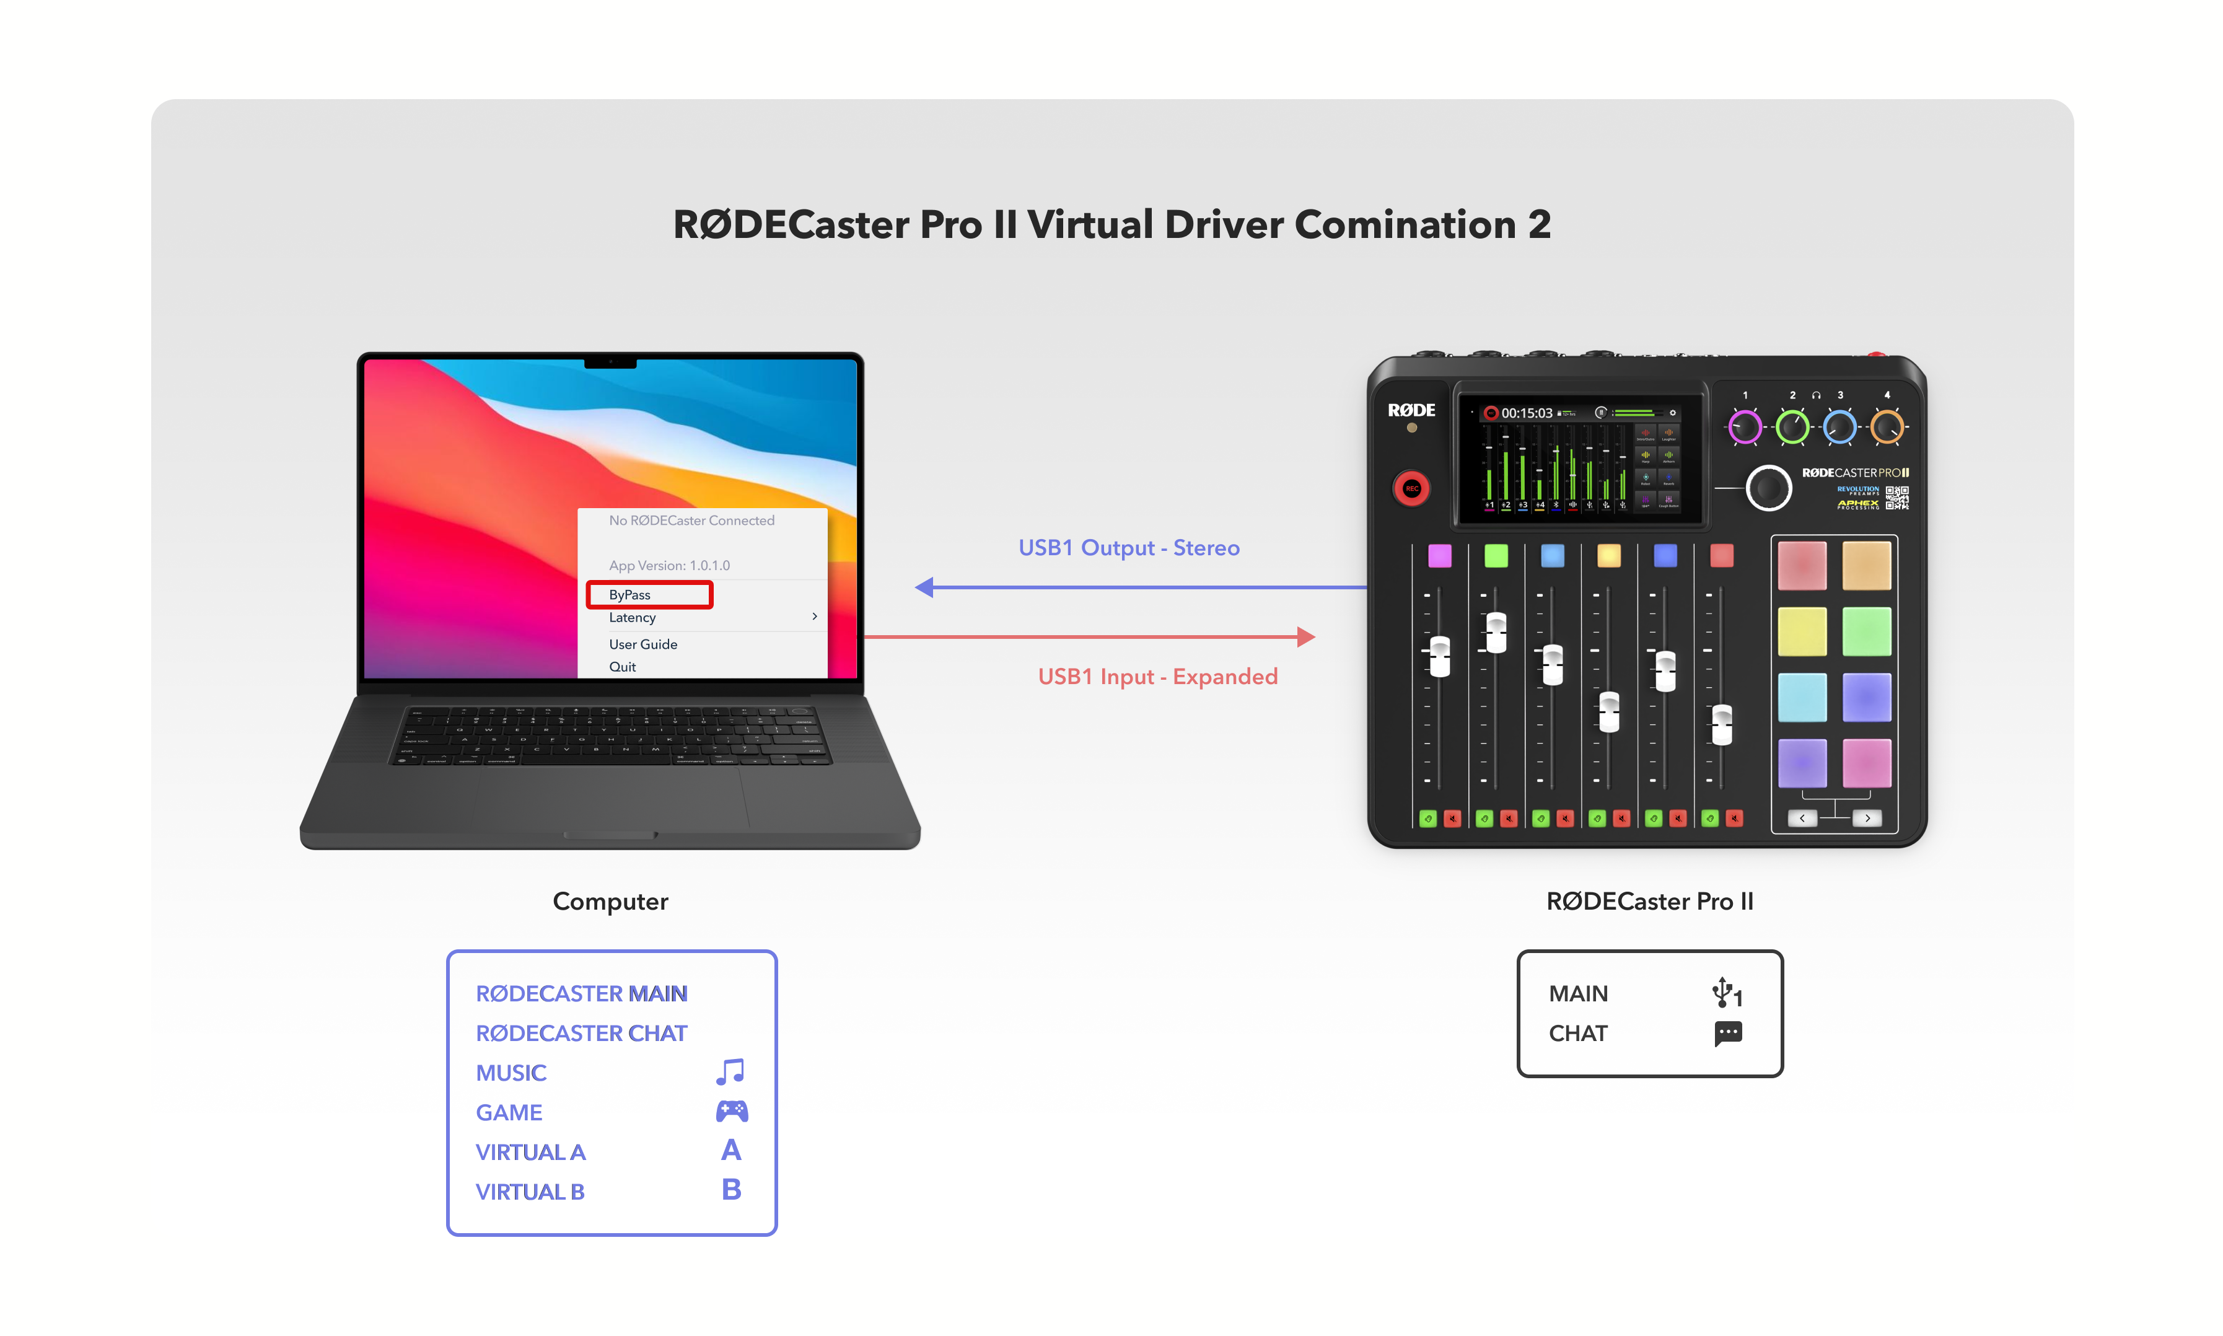Tap the top-right orange SMART pad
This screenshot has height=1336, width=2223.
pos(1866,565)
